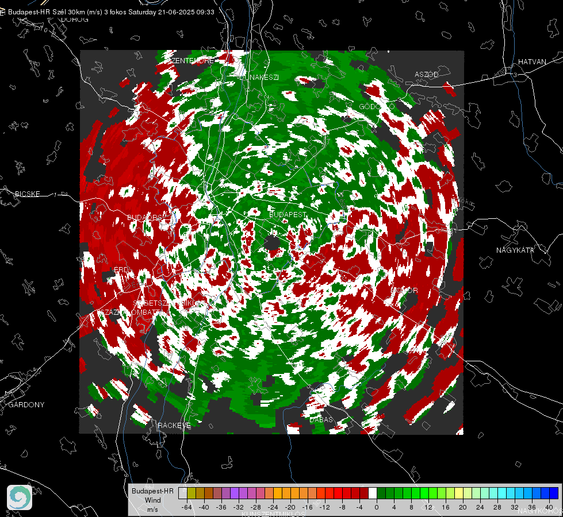Screen dimensions: 563x517
Task: Click the Budapest-HR legend title
Action: (x=152, y=491)
